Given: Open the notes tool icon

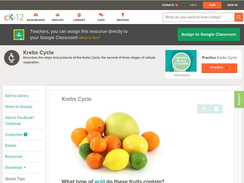Looking at the screenshot, I should click(216, 109).
